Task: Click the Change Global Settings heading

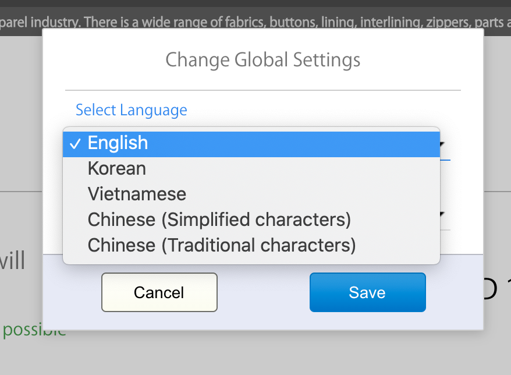Action: [x=262, y=60]
